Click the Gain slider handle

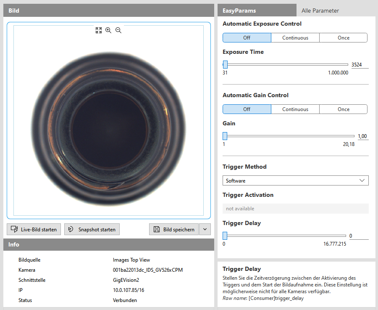pos(225,136)
